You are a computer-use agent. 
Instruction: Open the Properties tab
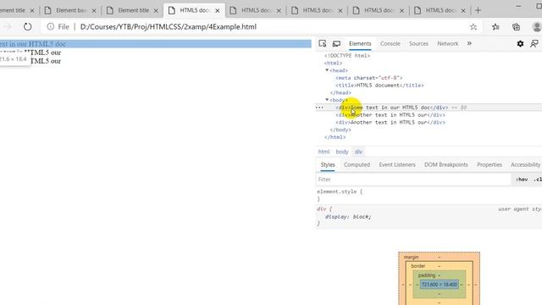489,164
